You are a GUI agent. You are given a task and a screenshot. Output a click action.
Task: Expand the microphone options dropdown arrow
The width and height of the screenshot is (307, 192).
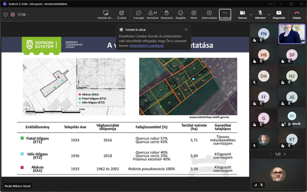269,15
